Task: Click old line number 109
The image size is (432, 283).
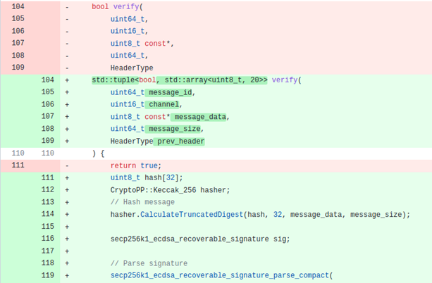Action: click(18, 68)
